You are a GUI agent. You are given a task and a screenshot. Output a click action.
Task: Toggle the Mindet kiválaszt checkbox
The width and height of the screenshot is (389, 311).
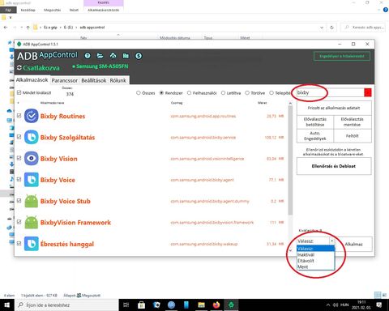(x=19, y=92)
